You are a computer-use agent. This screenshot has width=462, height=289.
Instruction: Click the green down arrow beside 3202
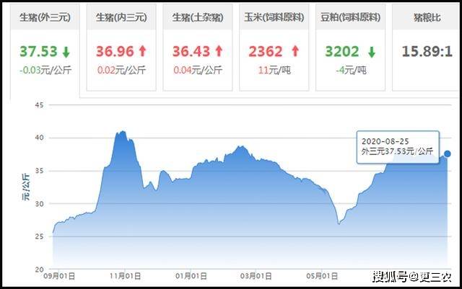372,52
